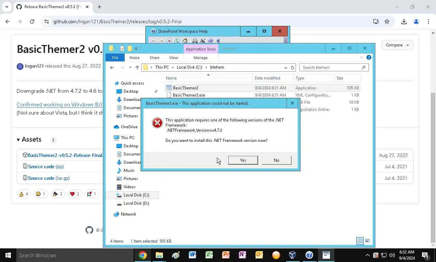436x262 pixels.
Task: Click the Search btehem field
Action: [x=334, y=68]
